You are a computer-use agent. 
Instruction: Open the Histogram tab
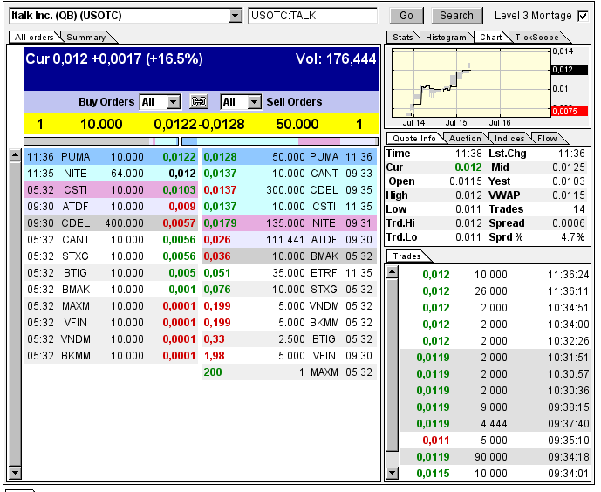[x=446, y=38]
